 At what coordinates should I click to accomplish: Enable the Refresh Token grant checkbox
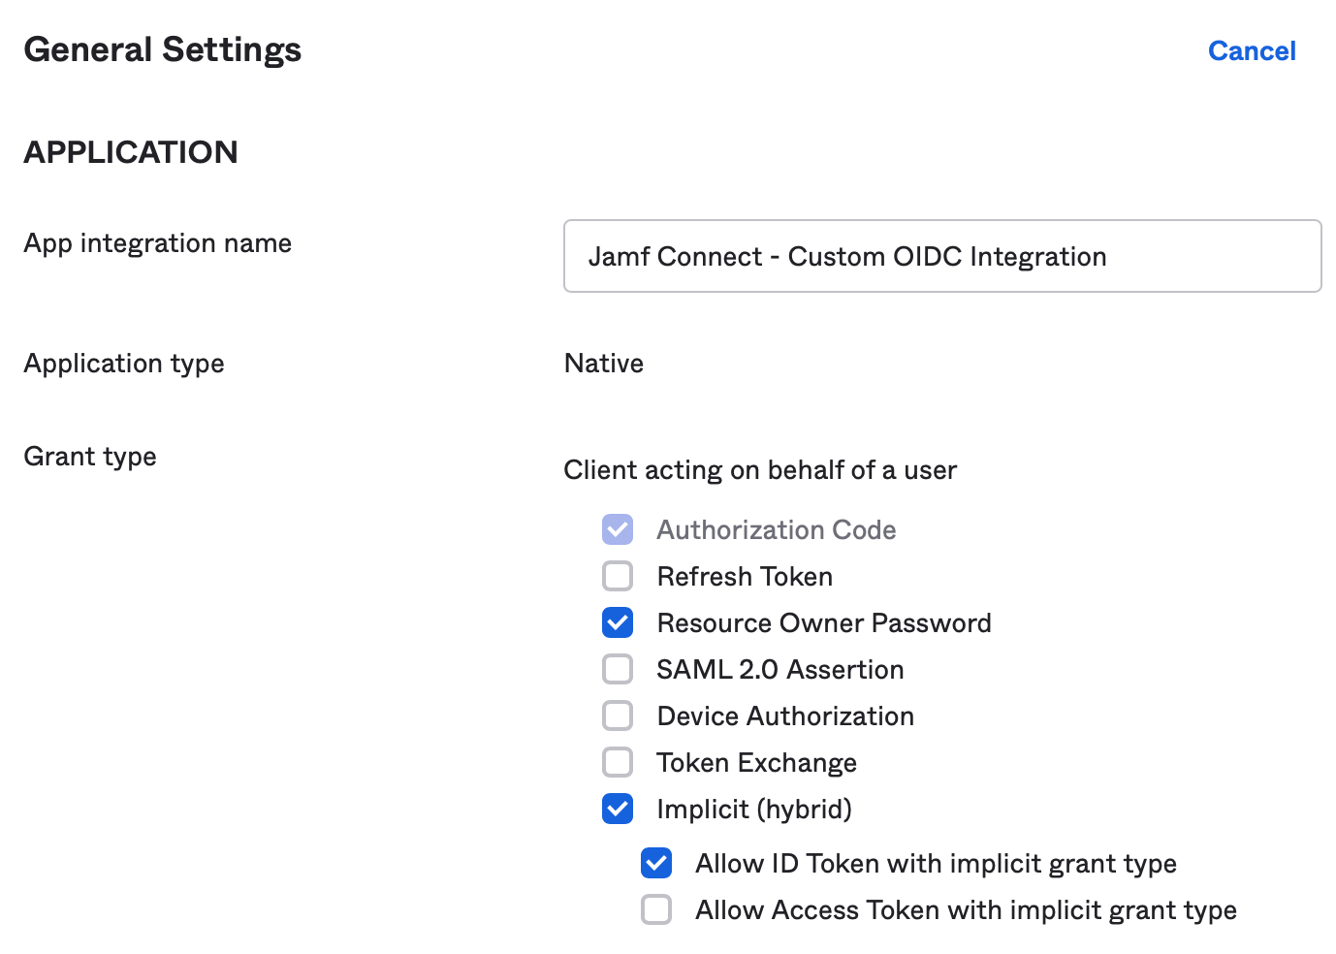(x=618, y=576)
